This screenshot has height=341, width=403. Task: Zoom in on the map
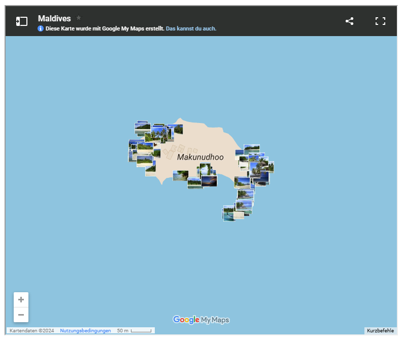(x=21, y=300)
